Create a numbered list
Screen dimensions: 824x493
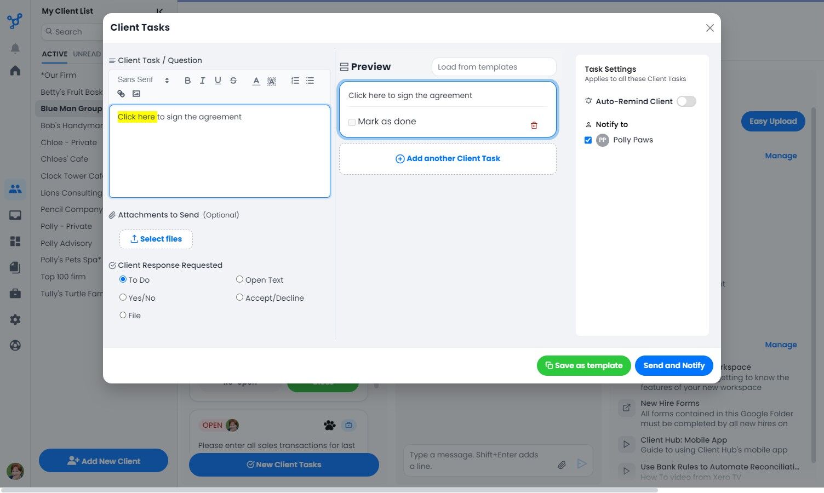[295, 81]
